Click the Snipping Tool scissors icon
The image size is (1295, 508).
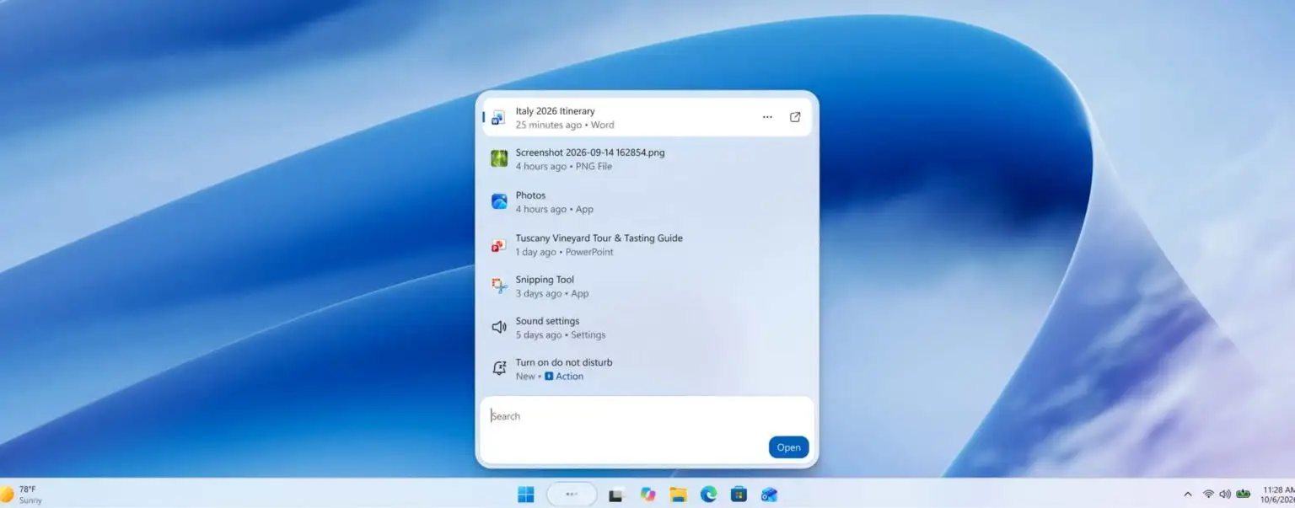[499, 286]
